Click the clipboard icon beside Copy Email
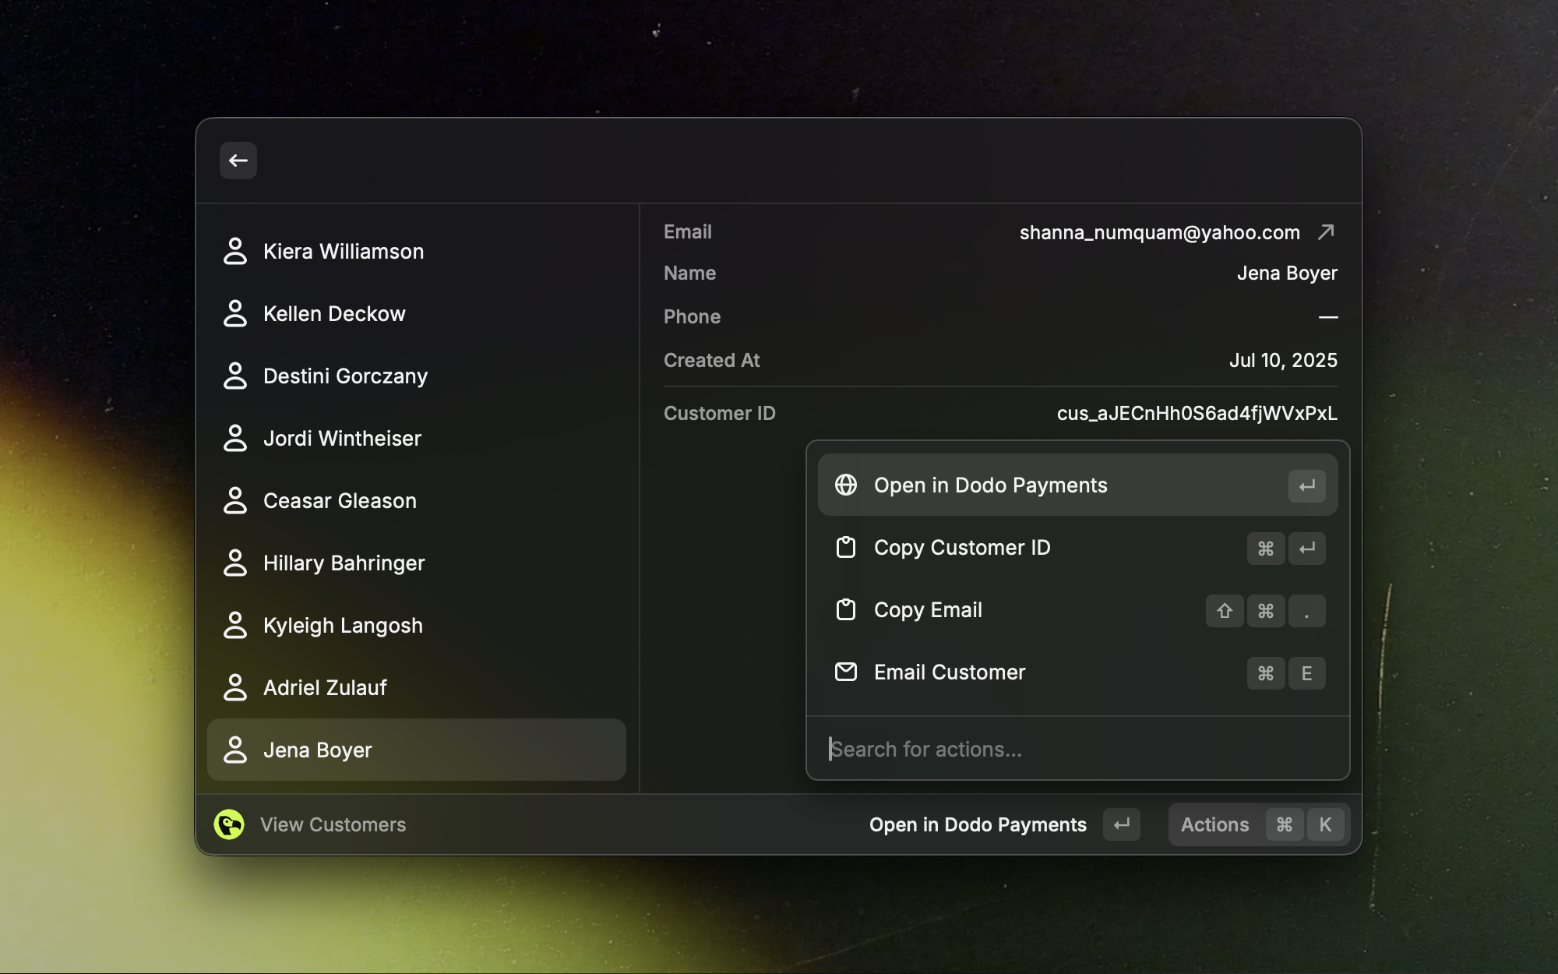The height and width of the screenshot is (974, 1558). (846, 610)
